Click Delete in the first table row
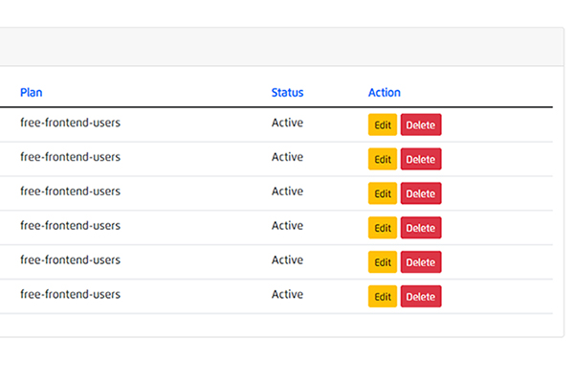Viewport: 574px width, 383px height. [x=421, y=125]
